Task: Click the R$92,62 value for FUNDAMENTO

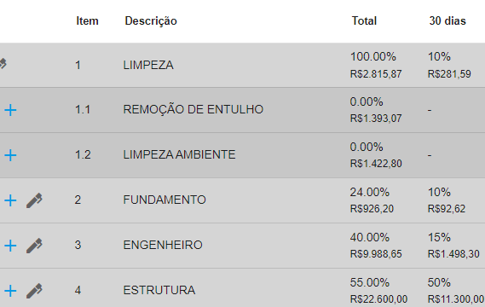Action: tap(447, 209)
